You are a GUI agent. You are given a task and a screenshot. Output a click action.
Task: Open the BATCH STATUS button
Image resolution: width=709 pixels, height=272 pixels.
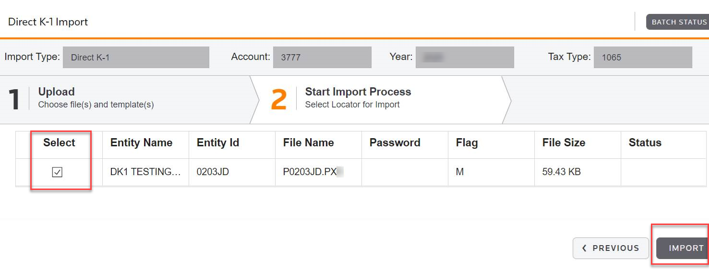click(678, 22)
